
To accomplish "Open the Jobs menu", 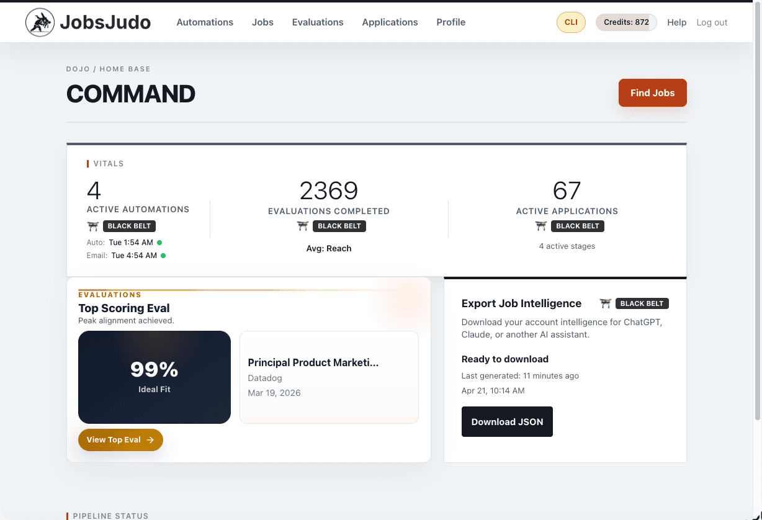I will [x=262, y=22].
